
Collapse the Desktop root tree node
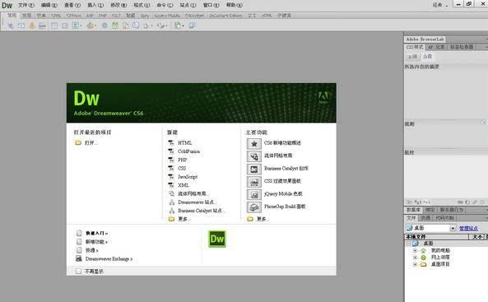click(408, 243)
